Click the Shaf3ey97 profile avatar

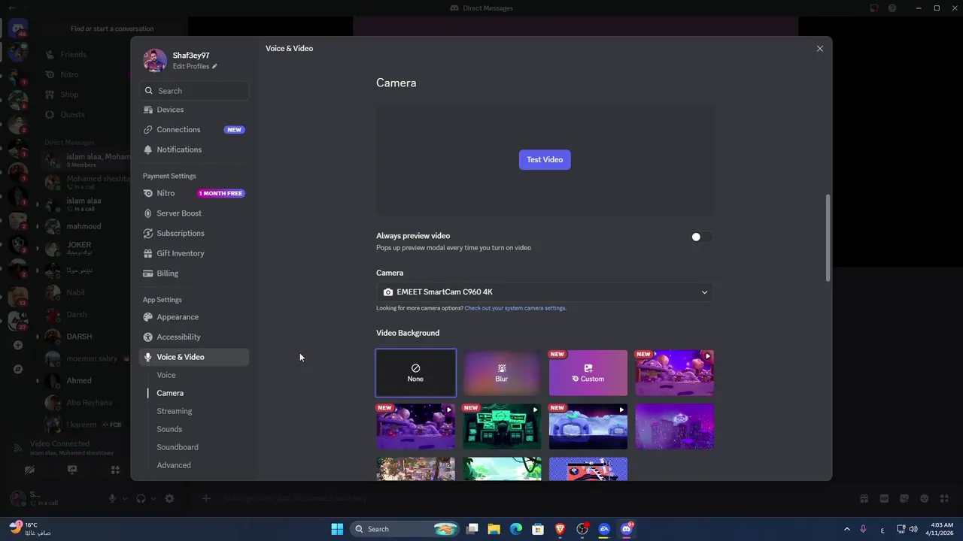pos(155,60)
